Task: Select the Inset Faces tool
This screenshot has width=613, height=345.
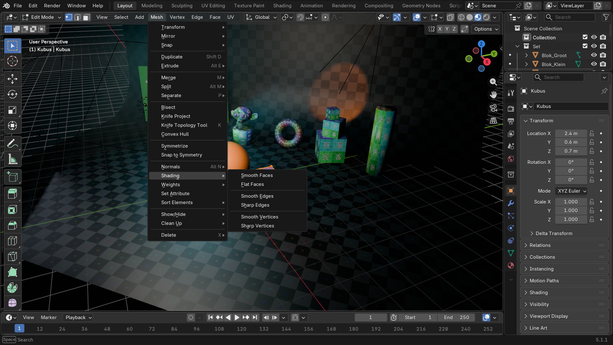Action: click(x=12, y=210)
